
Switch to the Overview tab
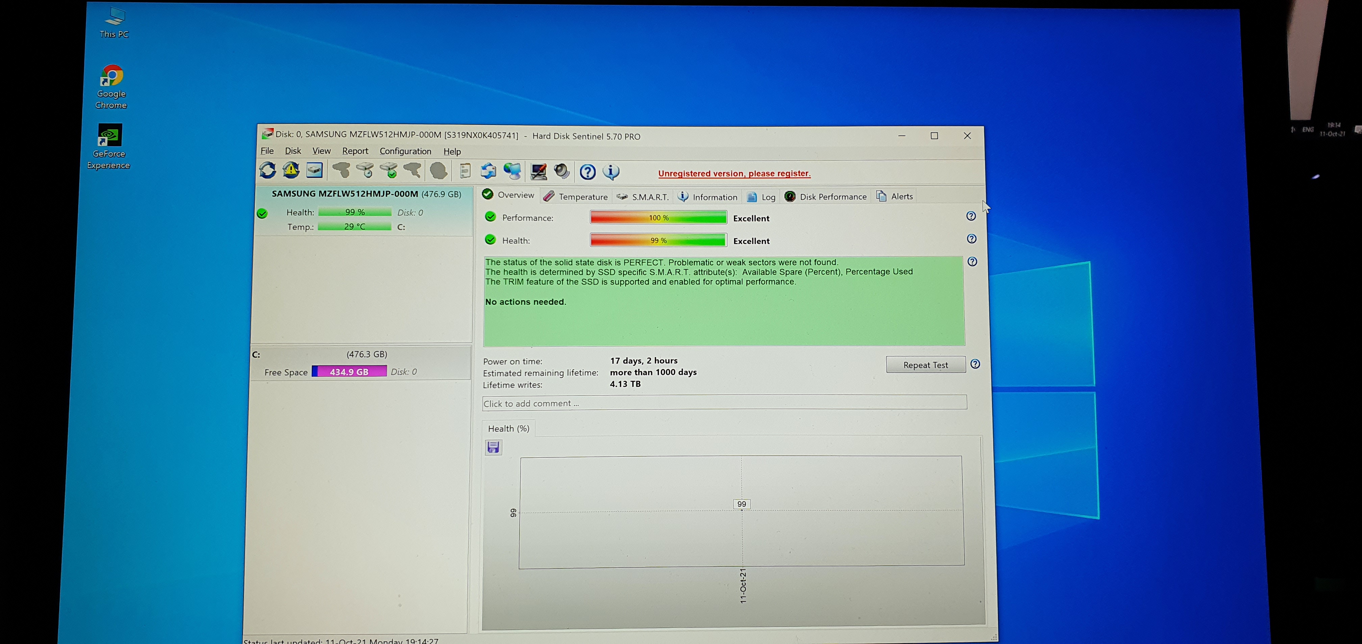coord(509,195)
